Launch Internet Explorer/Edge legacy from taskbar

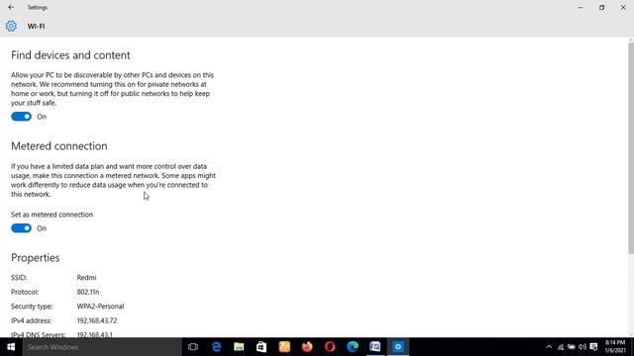click(x=216, y=347)
